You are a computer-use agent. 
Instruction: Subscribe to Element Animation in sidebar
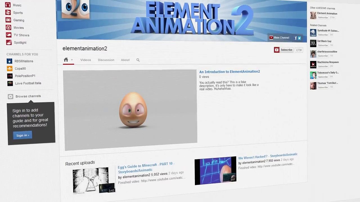323,18
